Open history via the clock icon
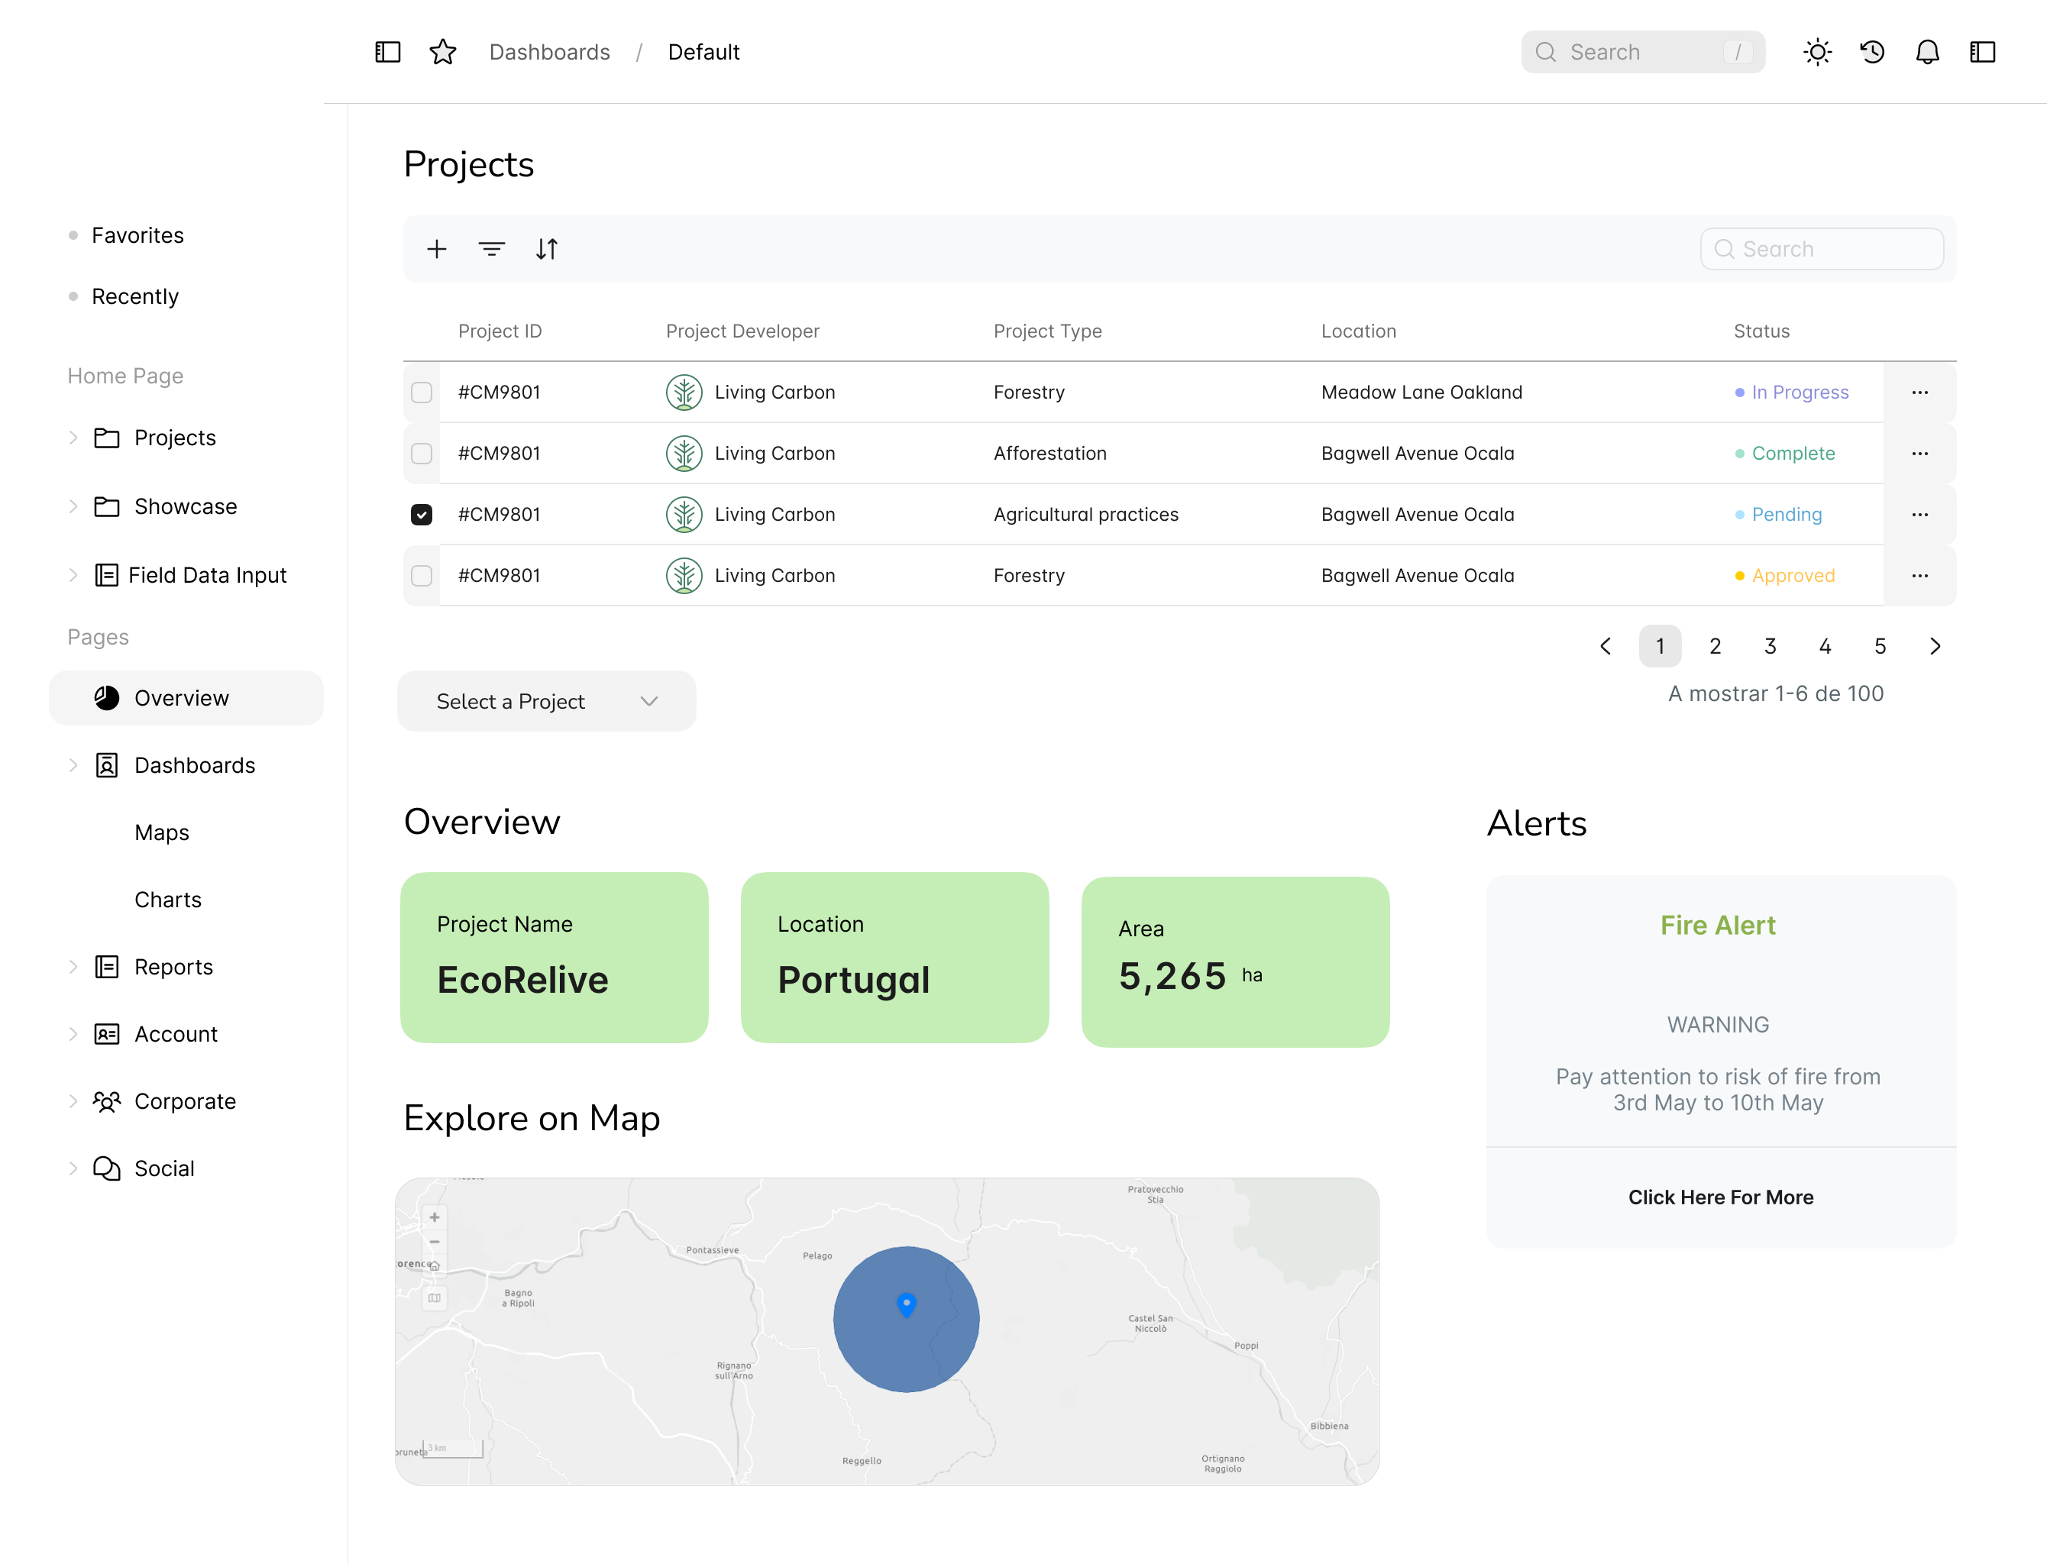 1872,52
